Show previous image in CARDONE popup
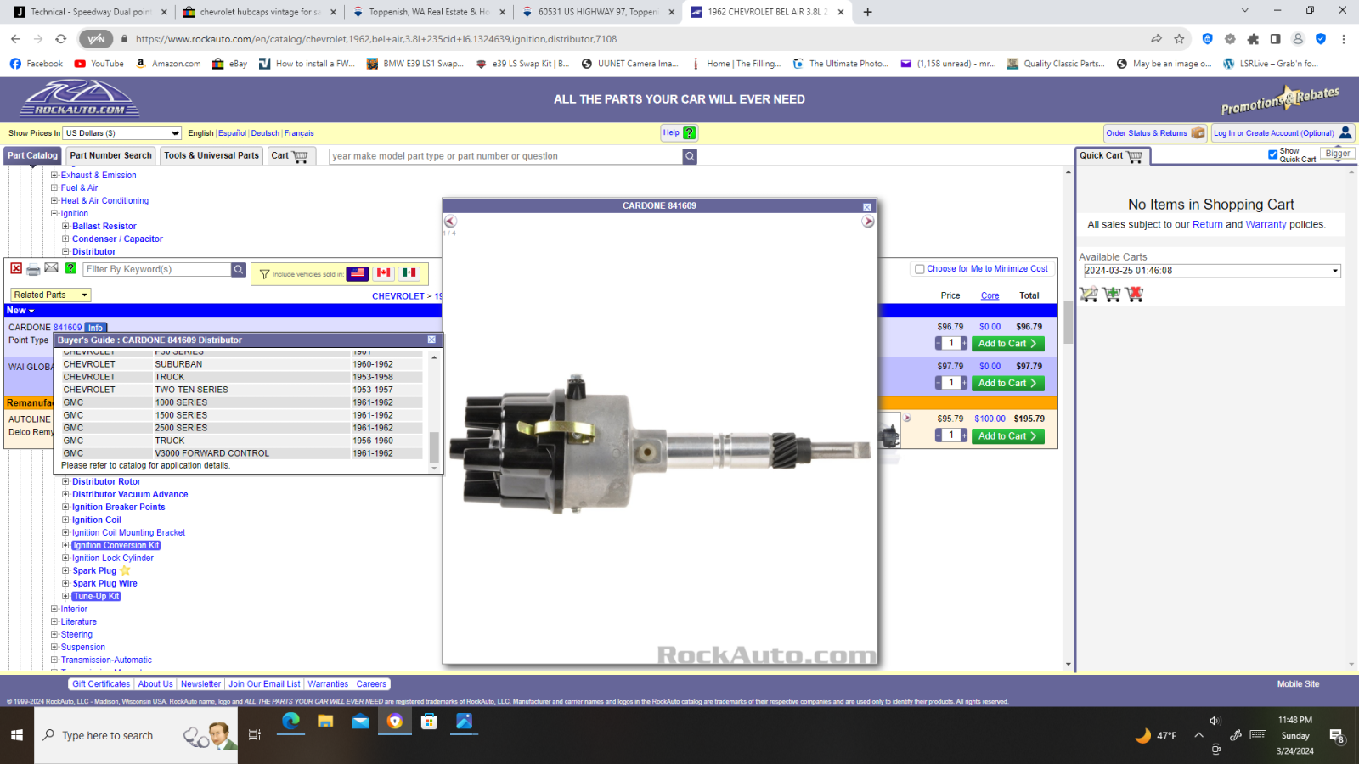Image resolution: width=1359 pixels, height=764 pixels. tap(450, 222)
